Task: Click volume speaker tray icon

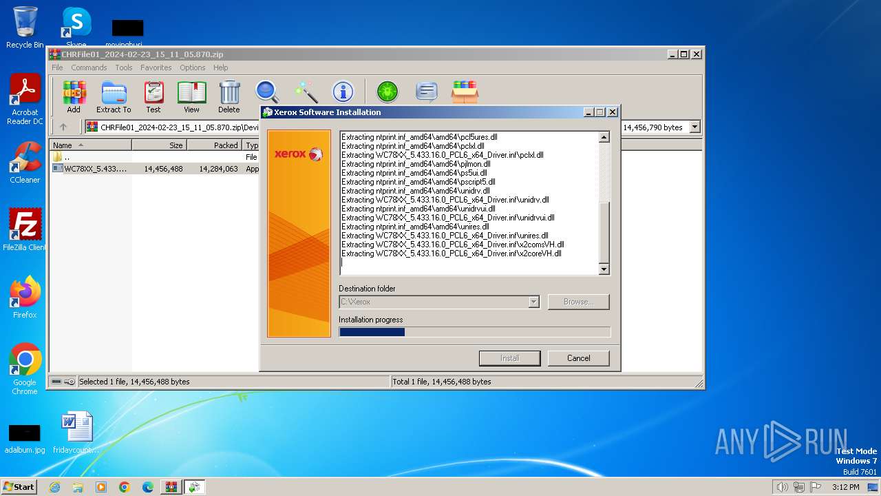Action: [x=782, y=487]
